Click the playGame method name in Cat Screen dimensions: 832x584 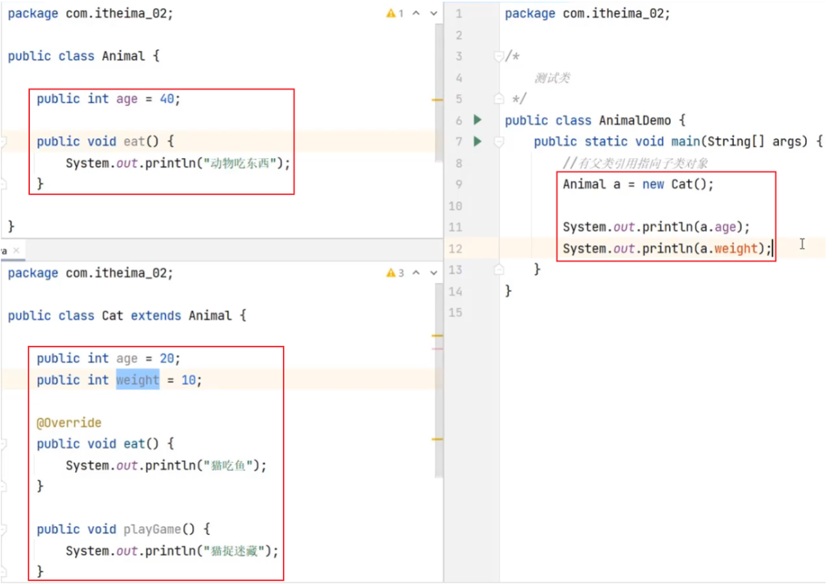coord(155,529)
